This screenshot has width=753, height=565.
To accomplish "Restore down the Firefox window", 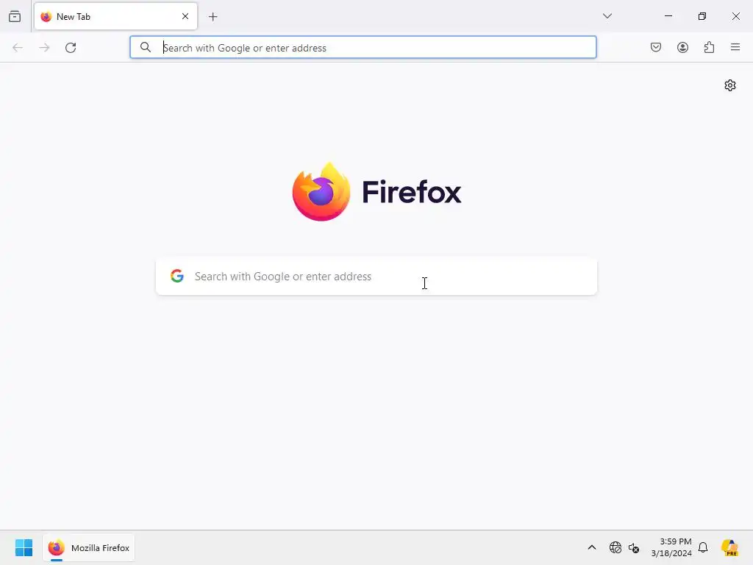I will tap(702, 16).
